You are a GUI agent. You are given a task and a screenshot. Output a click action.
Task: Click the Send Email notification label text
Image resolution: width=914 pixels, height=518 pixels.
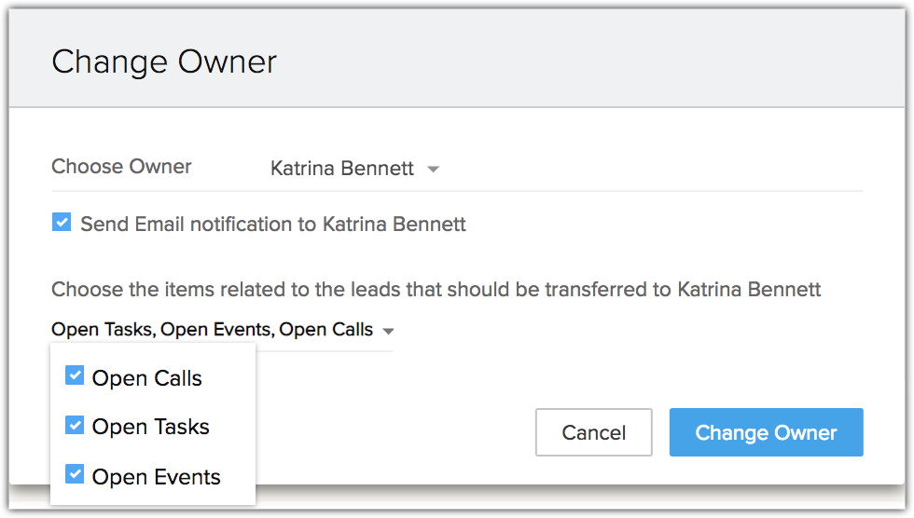[x=273, y=225]
